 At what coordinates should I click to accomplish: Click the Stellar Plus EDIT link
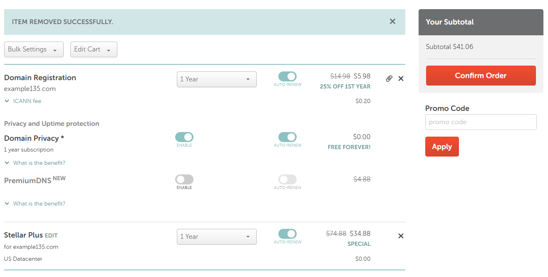tap(51, 235)
